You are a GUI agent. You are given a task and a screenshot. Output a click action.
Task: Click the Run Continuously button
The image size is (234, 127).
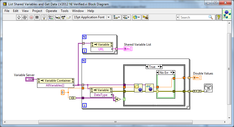pos(25,17)
